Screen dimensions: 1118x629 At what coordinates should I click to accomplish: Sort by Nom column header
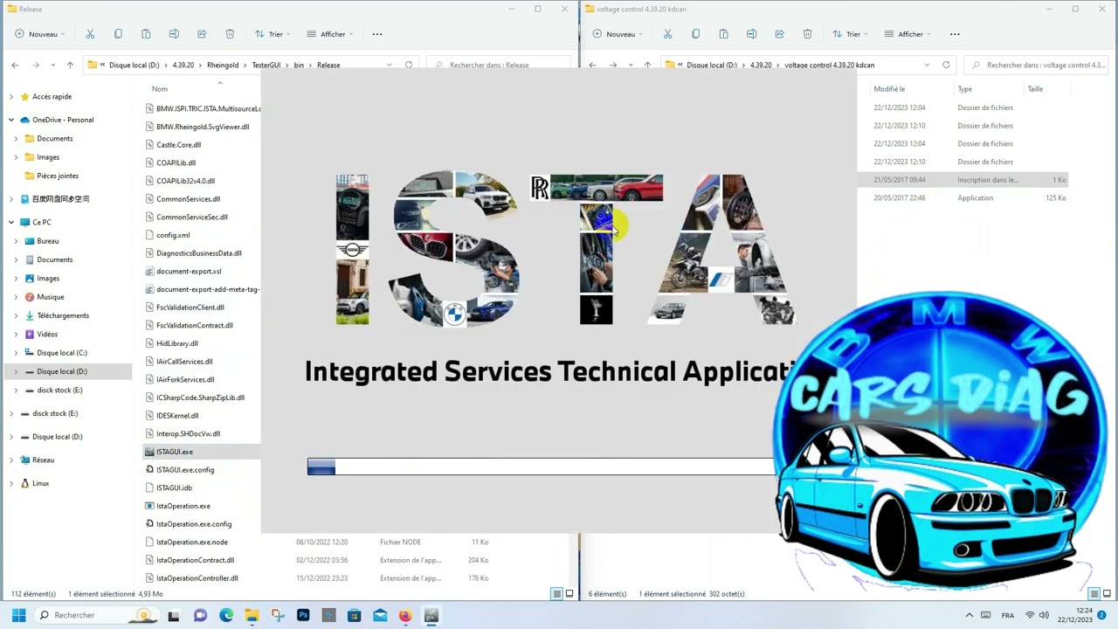click(x=160, y=89)
